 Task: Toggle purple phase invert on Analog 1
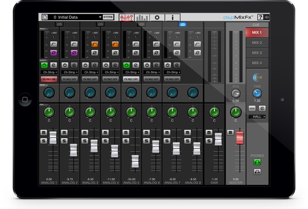53,52
